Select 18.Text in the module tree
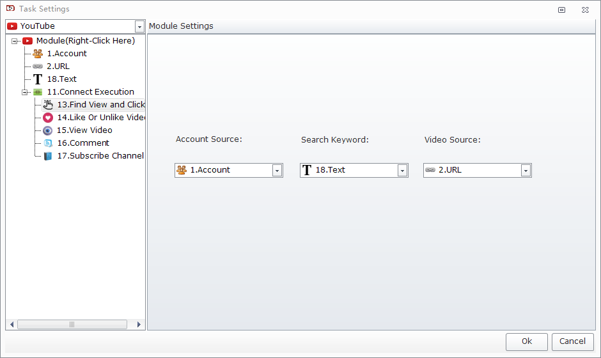 (x=62, y=79)
